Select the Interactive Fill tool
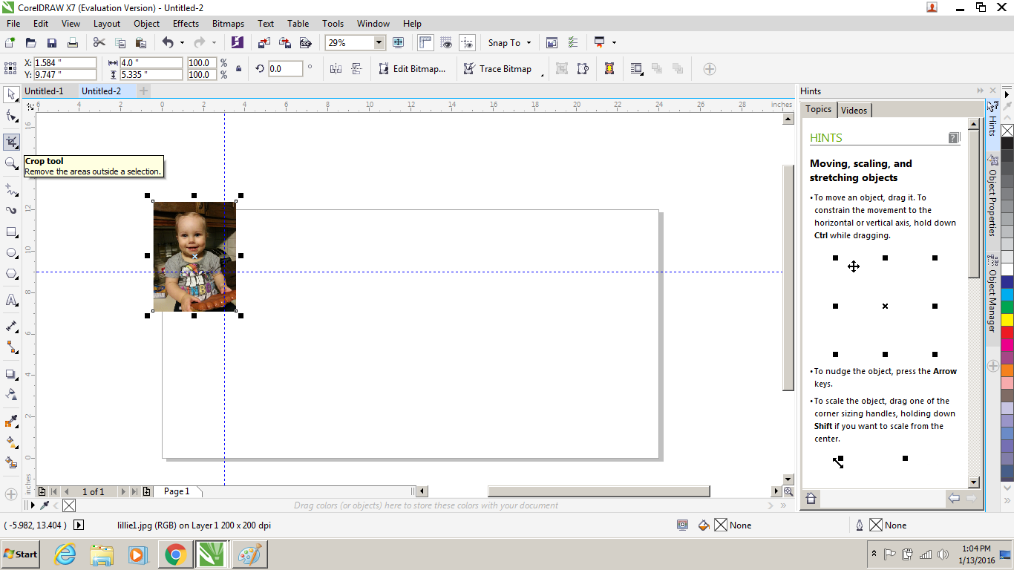The height and width of the screenshot is (570, 1014). coord(11,442)
